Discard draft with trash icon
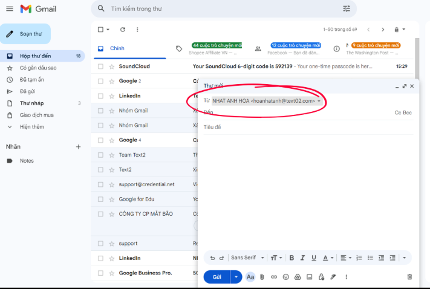 409,277
